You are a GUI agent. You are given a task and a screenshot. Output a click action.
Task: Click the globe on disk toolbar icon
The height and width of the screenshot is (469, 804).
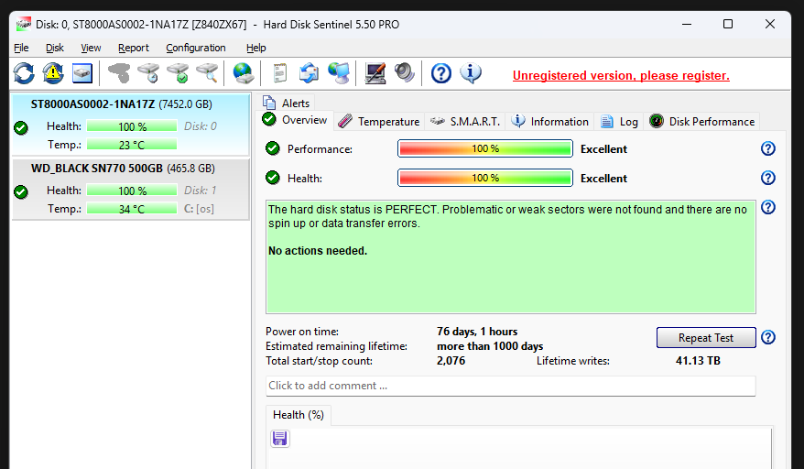(243, 72)
